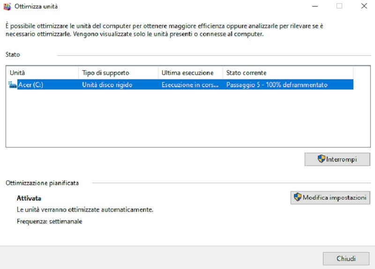The height and width of the screenshot is (269, 375).
Task: Click the Unità disco rigido cell
Action: coord(107,85)
